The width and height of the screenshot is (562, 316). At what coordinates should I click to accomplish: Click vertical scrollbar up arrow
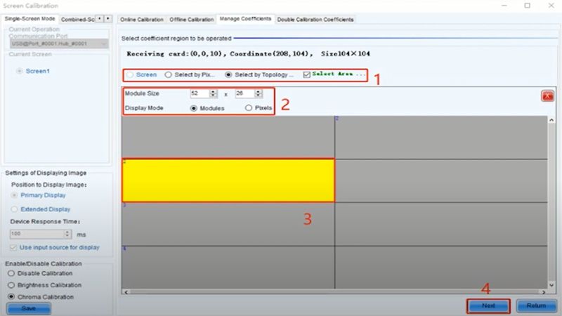[x=551, y=120]
